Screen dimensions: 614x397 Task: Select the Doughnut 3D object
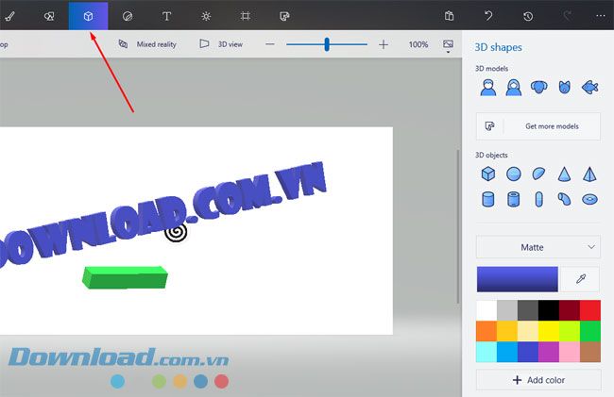(589, 199)
